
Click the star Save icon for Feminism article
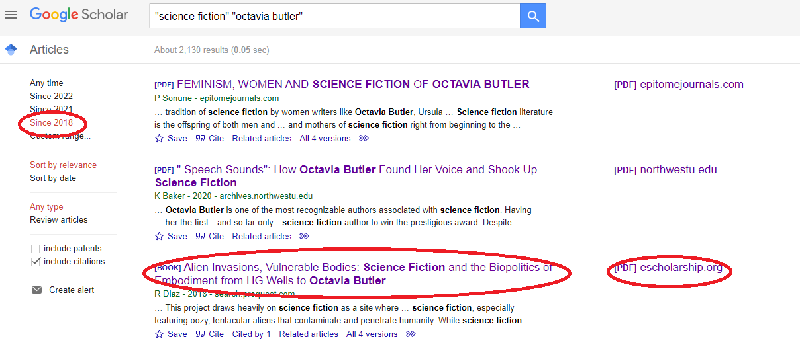point(159,139)
